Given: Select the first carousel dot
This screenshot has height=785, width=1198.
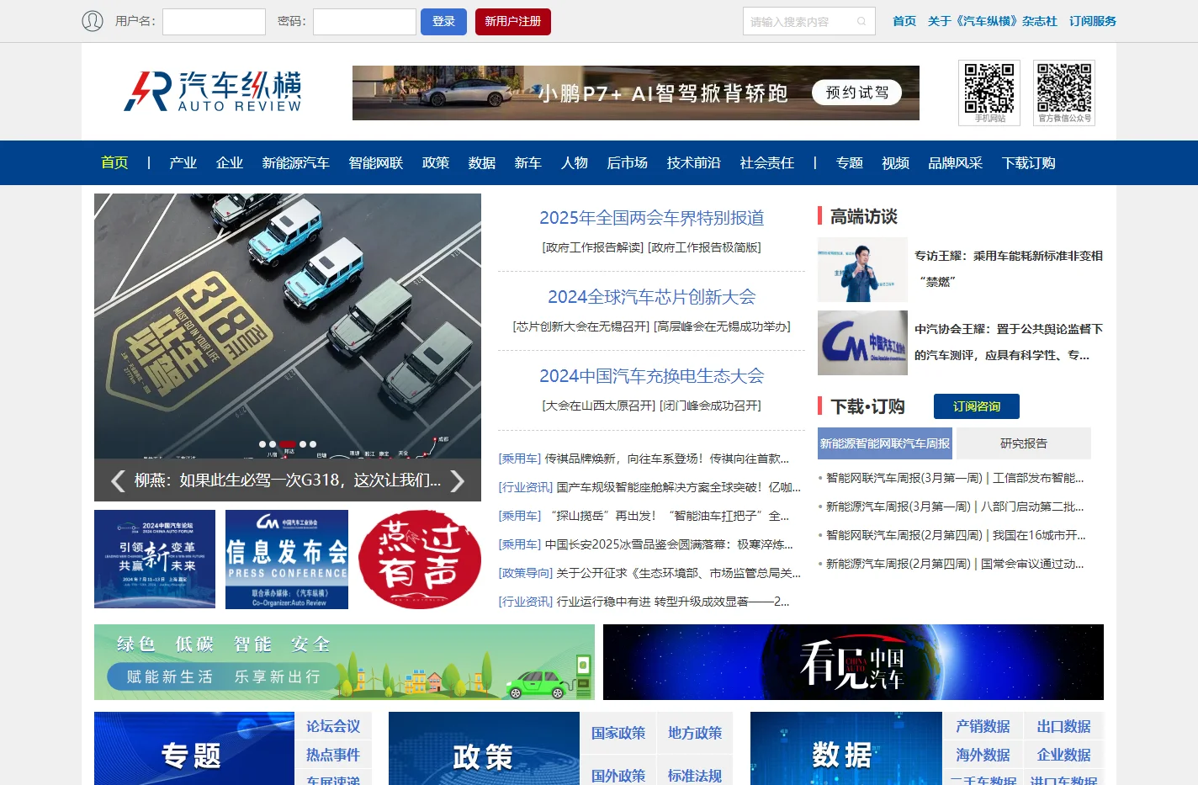Looking at the screenshot, I should click(x=262, y=444).
